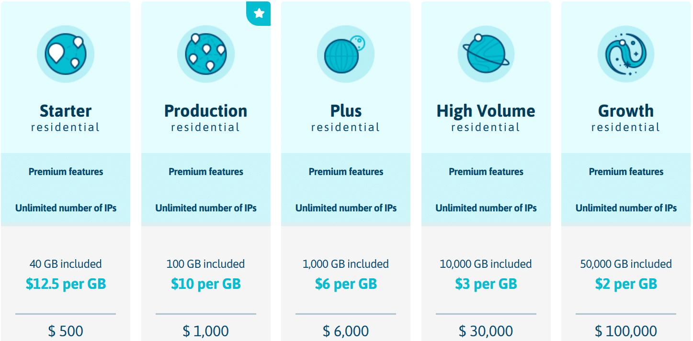Screen dimensions: 693x341
Task: Click the Production plan globe with pins icon
Action: click(x=205, y=54)
